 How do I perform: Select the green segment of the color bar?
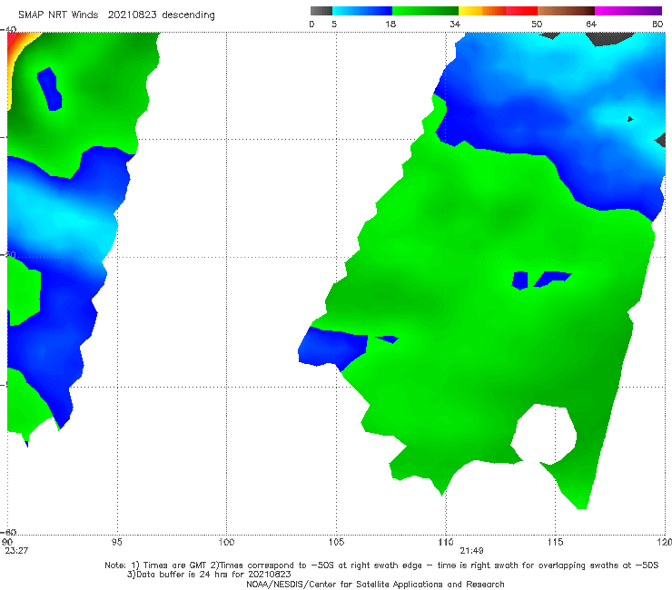(x=425, y=11)
